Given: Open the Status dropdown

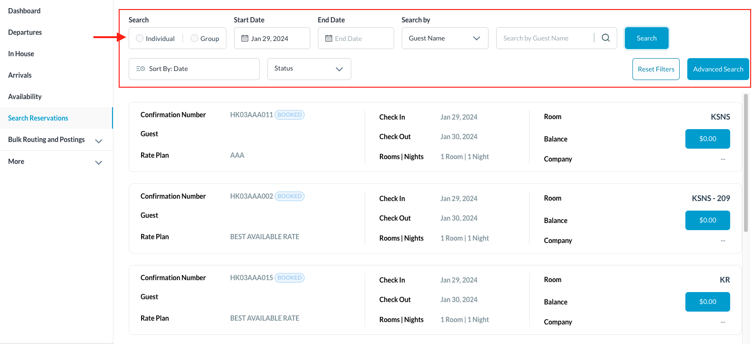Looking at the screenshot, I should coord(309,69).
